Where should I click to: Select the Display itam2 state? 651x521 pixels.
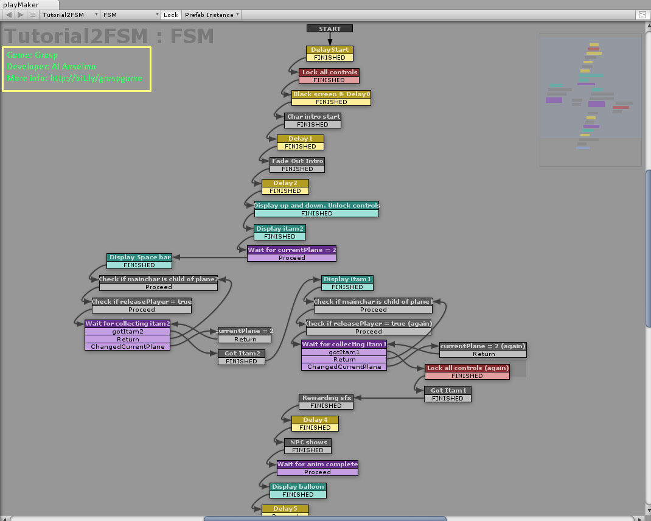coord(280,229)
